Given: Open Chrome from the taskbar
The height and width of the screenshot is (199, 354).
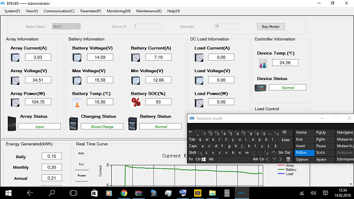Looking at the screenshot, I should point(124,193).
